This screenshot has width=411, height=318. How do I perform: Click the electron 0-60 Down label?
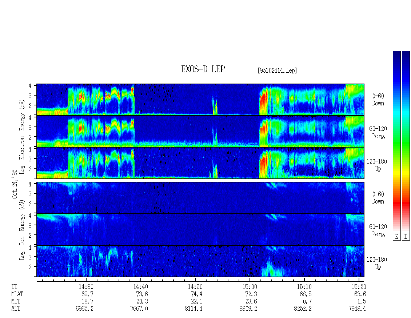point(378,100)
